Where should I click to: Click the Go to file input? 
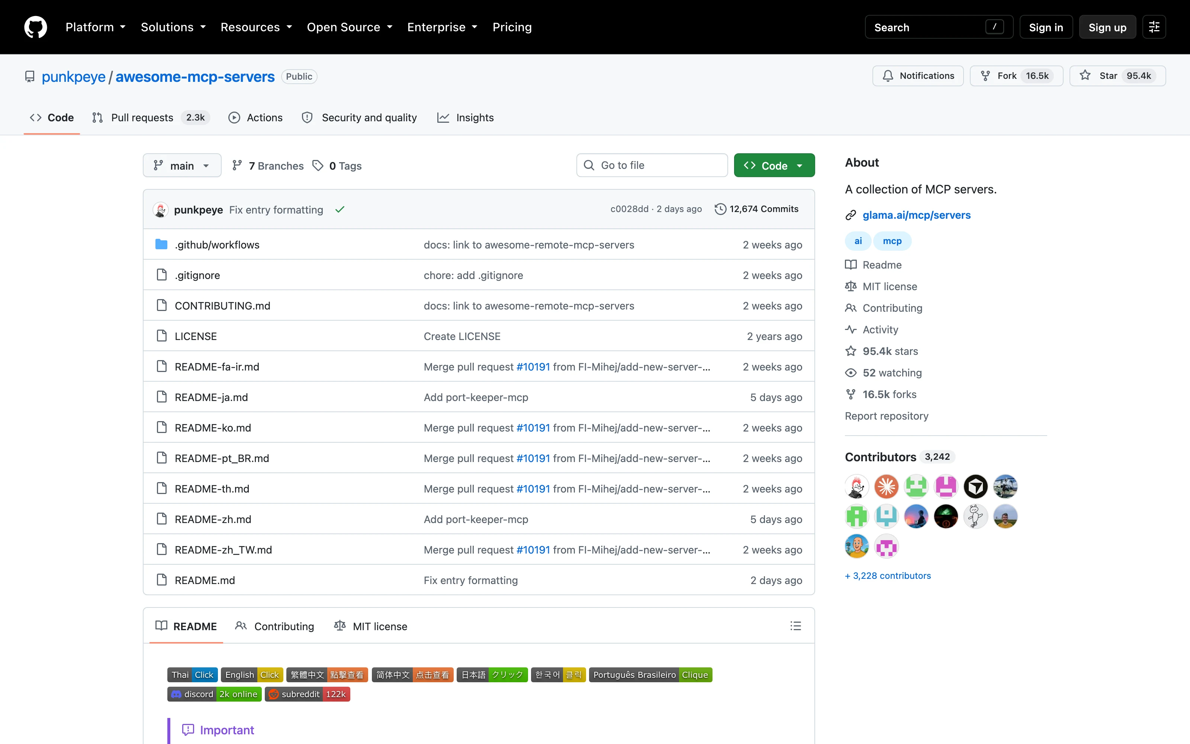click(x=652, y=165)
